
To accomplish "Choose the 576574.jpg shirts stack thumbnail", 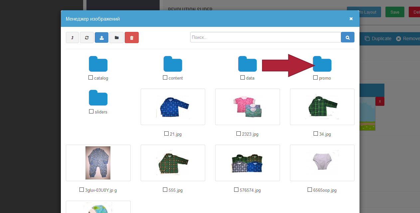I will coord(247,163).
